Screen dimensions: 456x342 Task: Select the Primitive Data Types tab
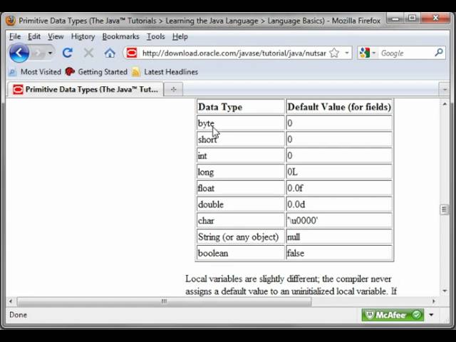click(x=85, y=89)
